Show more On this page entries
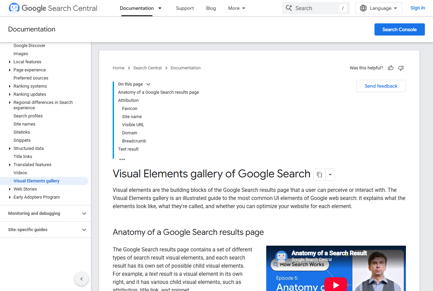433x291 pixels. coord(122,159)
